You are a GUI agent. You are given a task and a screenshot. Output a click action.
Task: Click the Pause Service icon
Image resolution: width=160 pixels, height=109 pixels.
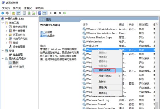pyautogui.click(x=60, y=13)
